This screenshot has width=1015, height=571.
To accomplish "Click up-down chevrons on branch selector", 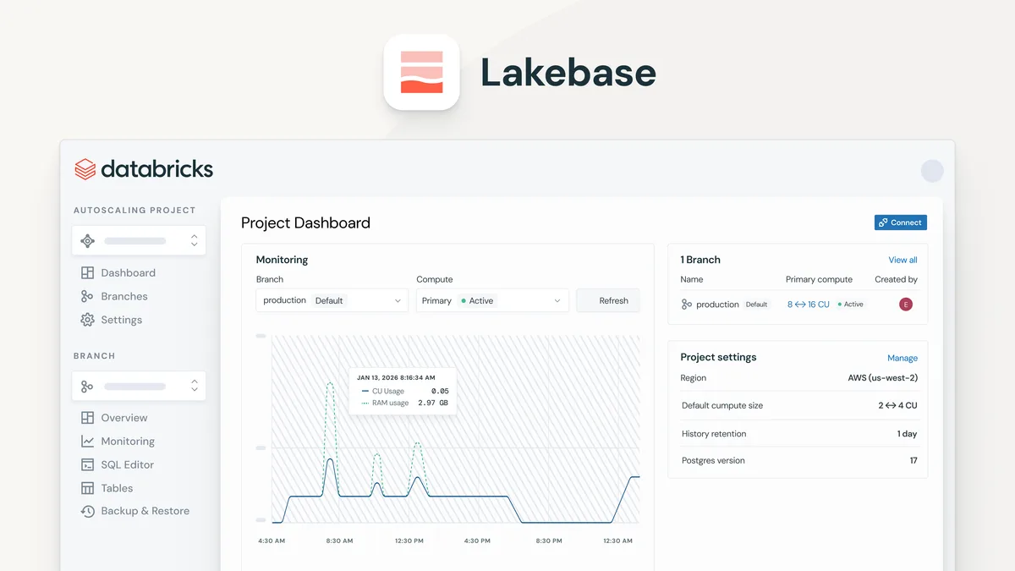I will click(194, 387).
